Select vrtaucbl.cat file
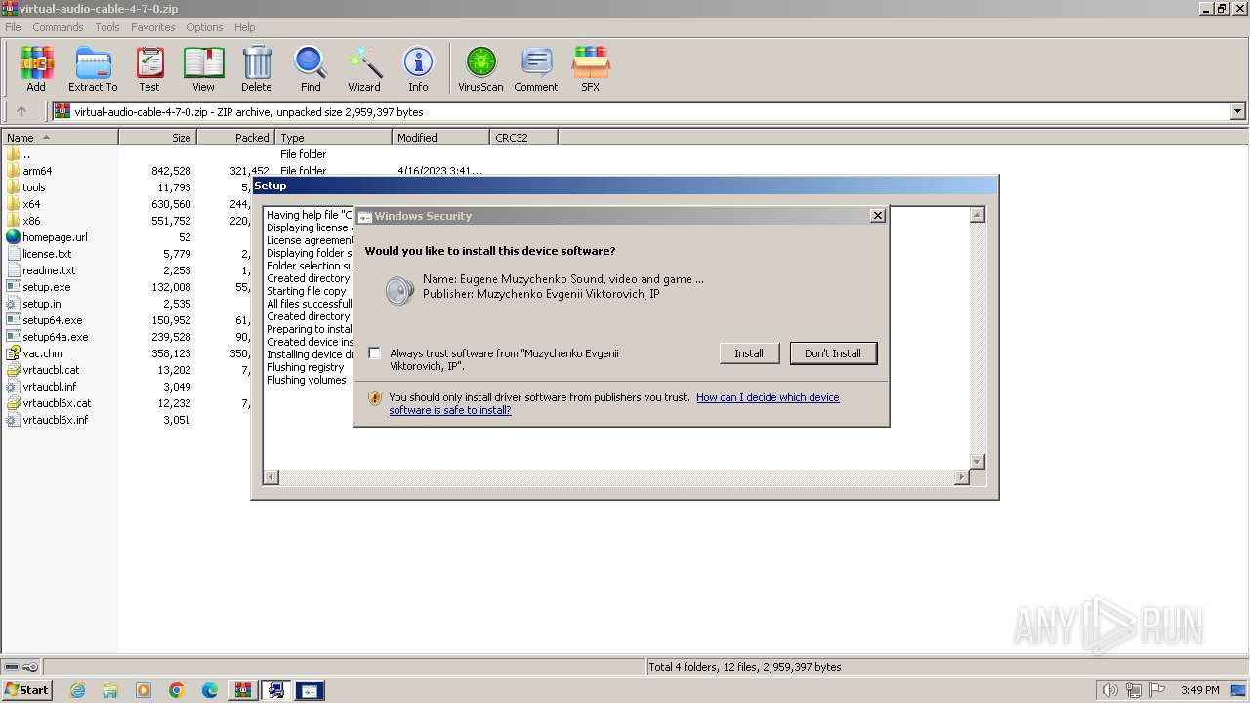 coord(51,370)
